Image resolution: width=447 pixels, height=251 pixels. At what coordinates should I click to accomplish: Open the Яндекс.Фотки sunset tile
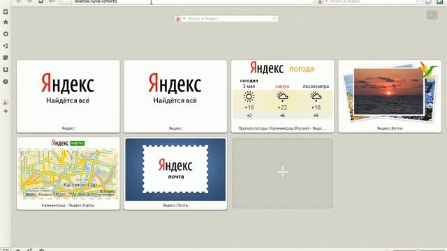click(390, 96)
